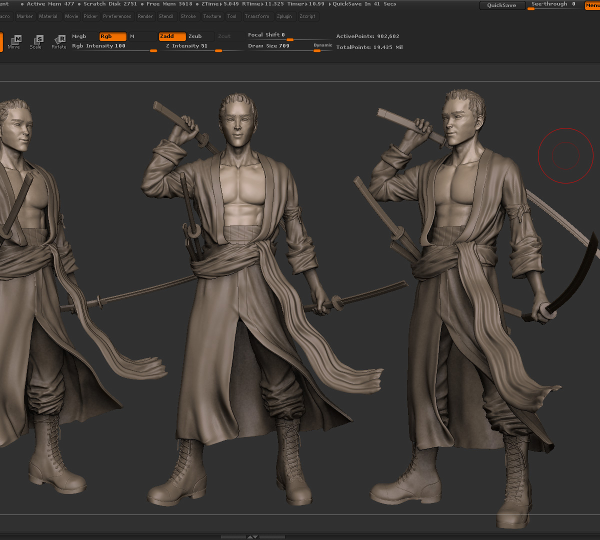Adjust the Focal Shift slider
The image size is (600, 540).
coord(289,36)
